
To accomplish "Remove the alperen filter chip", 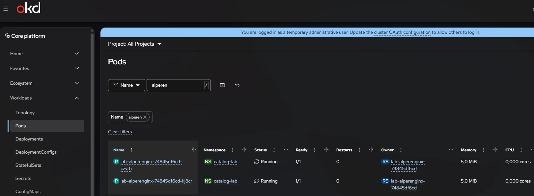I will pyautogui.click(x=145, y=117).
